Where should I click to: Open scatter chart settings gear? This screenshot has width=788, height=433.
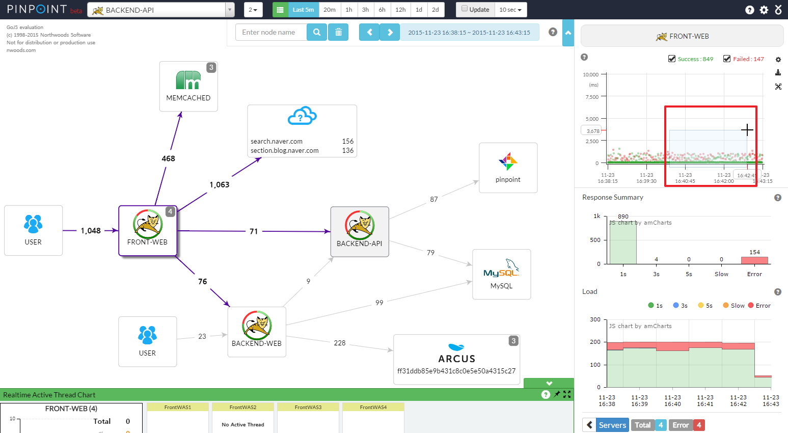[x=778, y=60]
